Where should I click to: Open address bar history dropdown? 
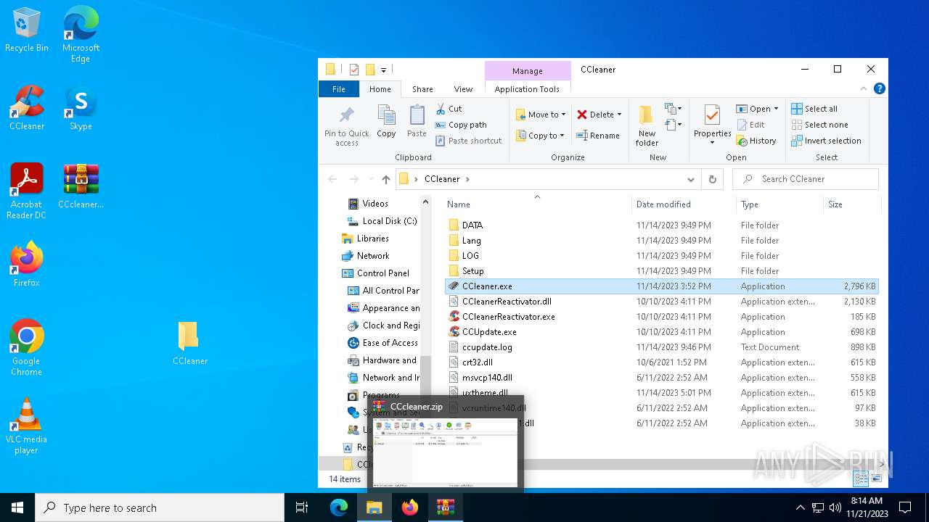[691, 179]
